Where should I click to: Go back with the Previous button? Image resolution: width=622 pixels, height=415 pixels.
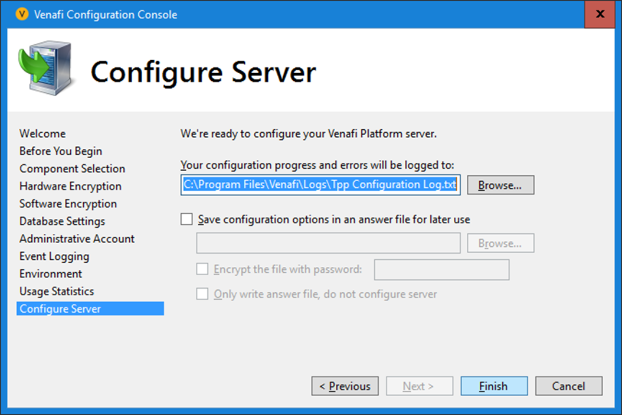click(x=345, y=386)
